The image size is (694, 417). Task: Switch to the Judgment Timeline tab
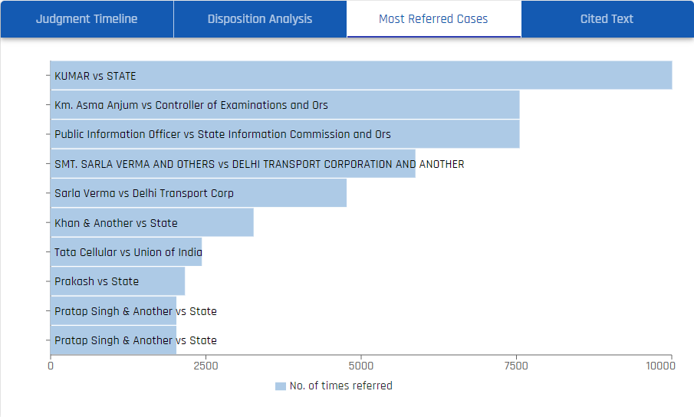87,19
